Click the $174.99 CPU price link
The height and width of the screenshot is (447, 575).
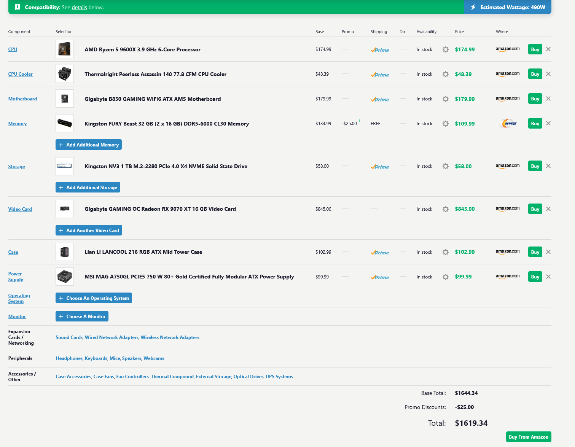click(x=465, y=49)
